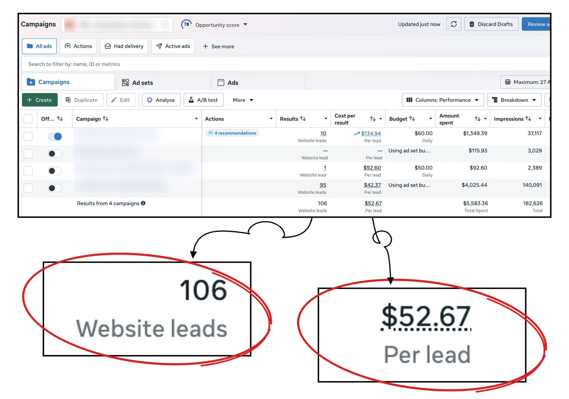Sort by Amount spent arrows
569x399 pixels.
[478, 119]
